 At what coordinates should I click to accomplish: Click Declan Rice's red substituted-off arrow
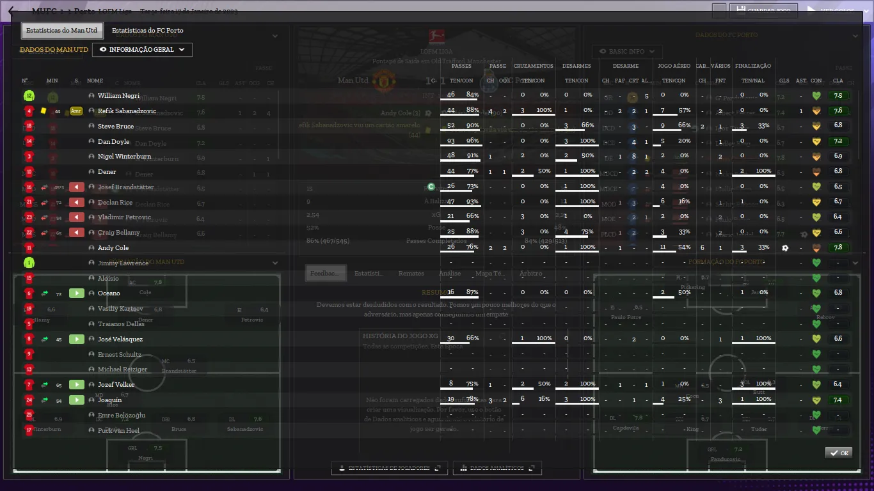[x=77, y=203]
